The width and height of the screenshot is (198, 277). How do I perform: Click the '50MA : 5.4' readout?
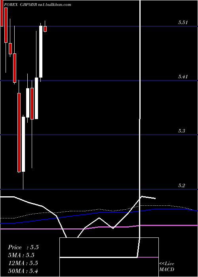coord(23,271)
